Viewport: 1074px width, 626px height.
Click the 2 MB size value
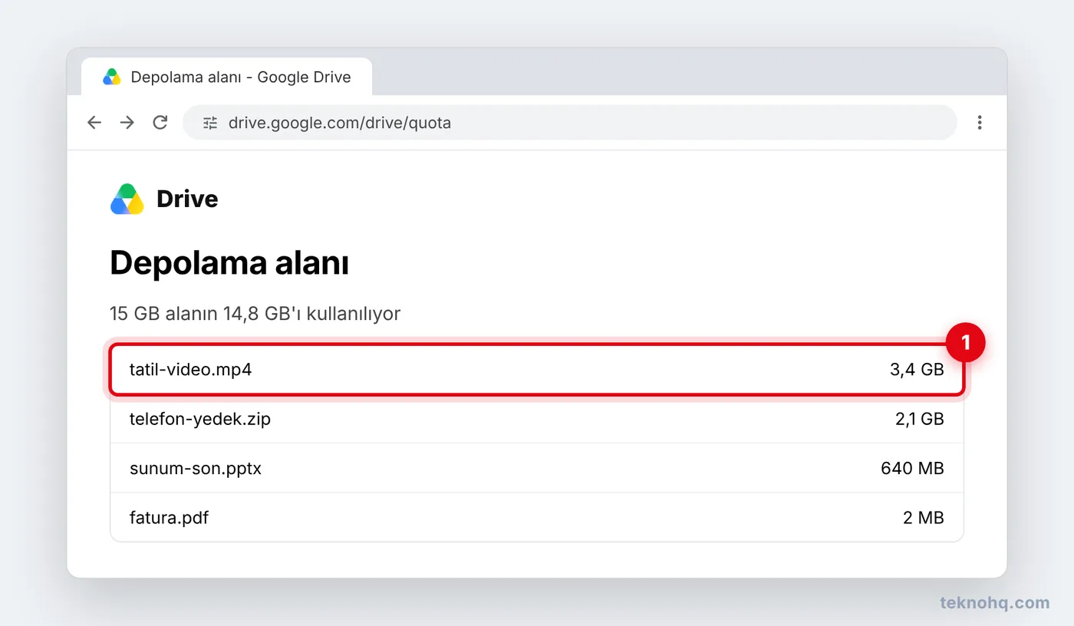pyautogui.click(x=924, y=517)
